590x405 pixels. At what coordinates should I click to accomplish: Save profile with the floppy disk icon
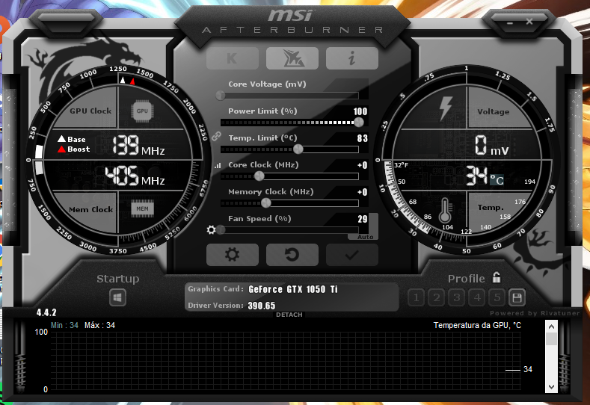click(x=517, y=298)
